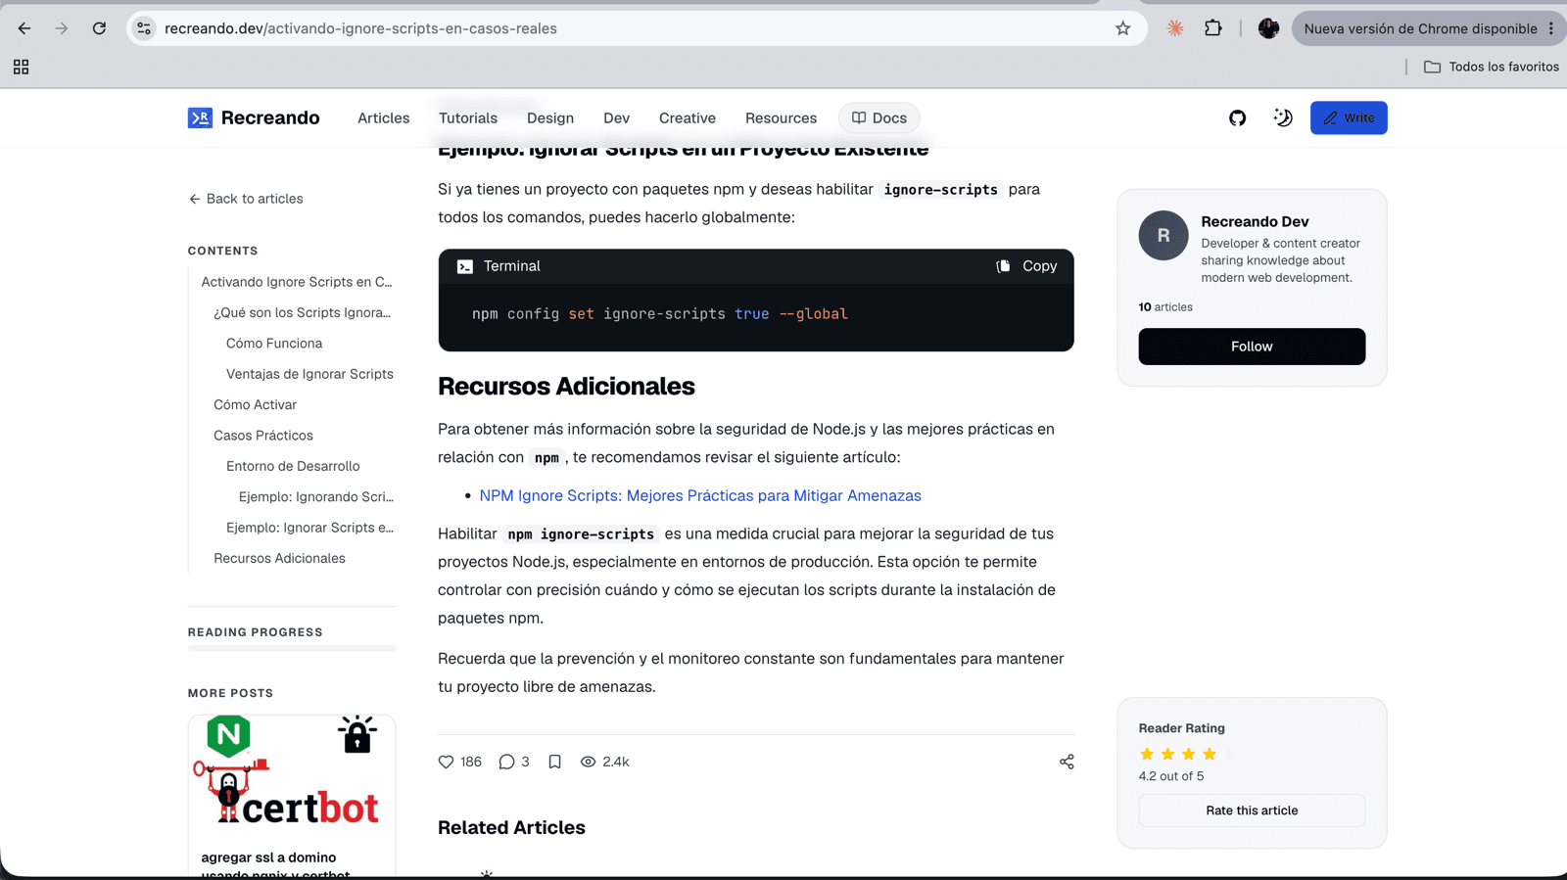Click the Recreando logo icon
The width and height of the screenshot is (1567, 880).
[200, 117]
